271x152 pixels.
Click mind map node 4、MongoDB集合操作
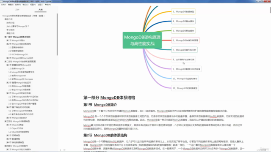coord(183,21)
